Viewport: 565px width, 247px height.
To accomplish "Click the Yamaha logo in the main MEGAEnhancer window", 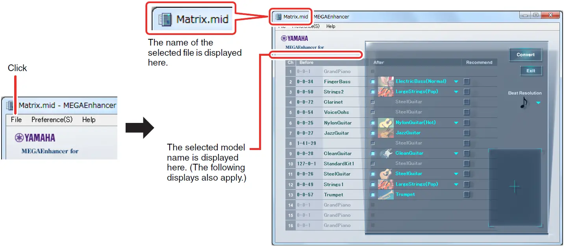I will point(295,38).
